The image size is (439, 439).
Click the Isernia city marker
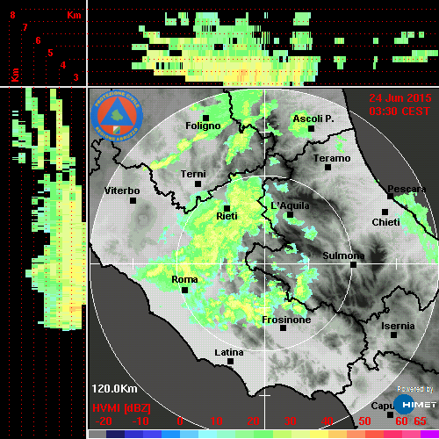tap(394, 335)
